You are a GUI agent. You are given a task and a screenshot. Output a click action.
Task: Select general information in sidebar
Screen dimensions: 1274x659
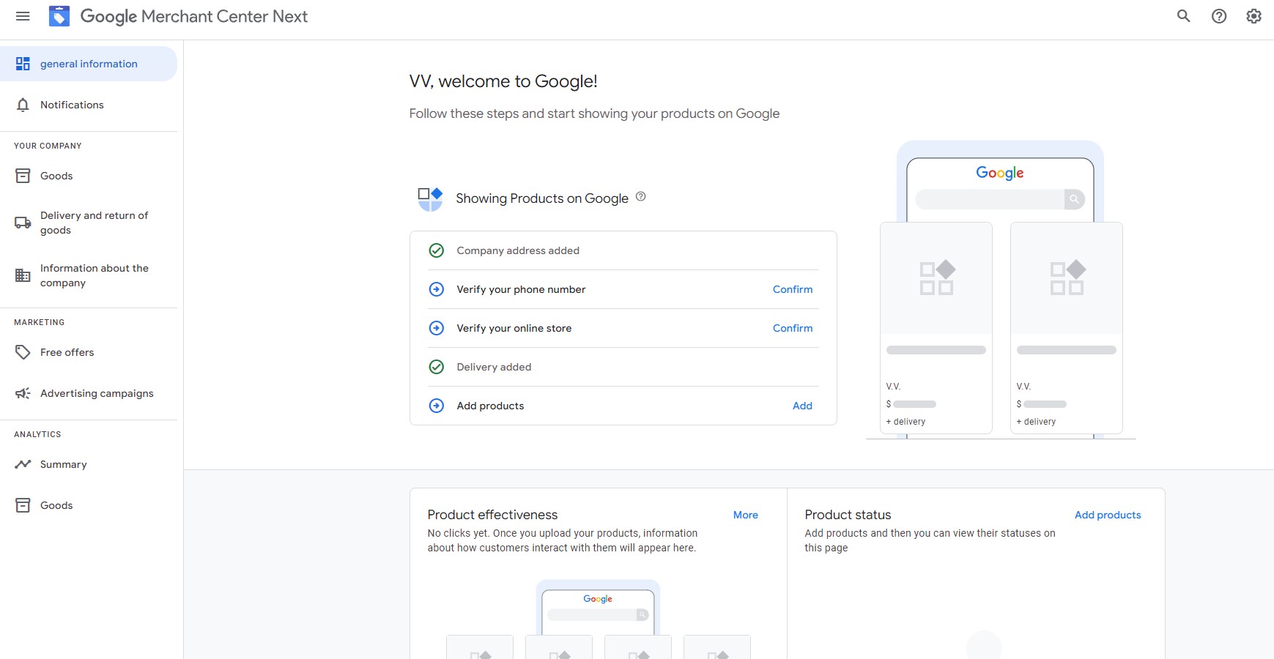89,64
